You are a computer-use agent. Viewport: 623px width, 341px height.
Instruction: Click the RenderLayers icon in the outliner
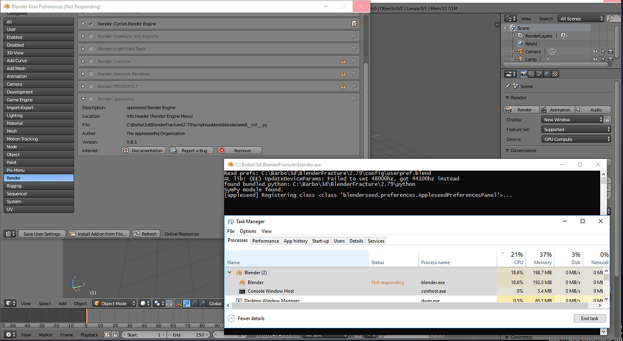[x=521, y=35]
